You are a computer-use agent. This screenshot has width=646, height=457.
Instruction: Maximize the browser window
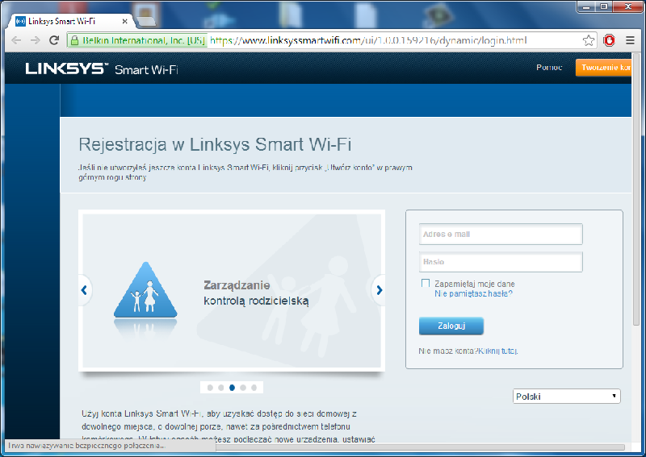(603, 6)
